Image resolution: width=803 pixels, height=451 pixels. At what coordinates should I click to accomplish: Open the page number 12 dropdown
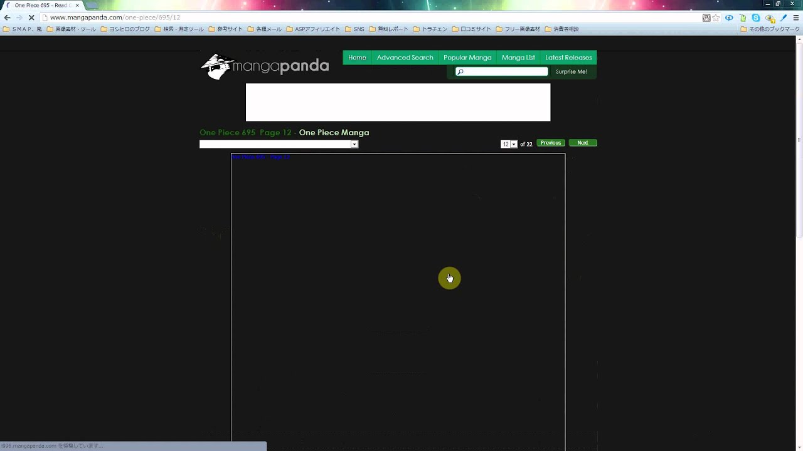[509, 144]
